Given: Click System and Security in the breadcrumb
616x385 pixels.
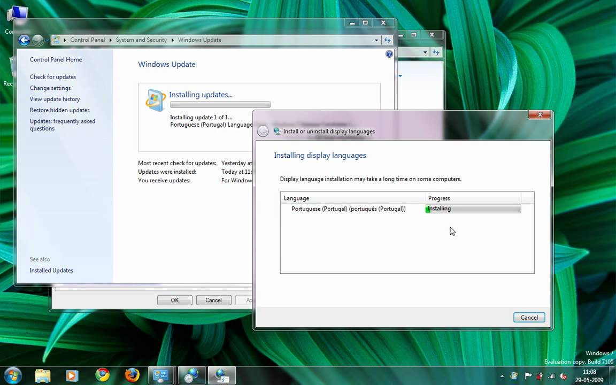Looking at the screenshot, I should click(141, 40).
